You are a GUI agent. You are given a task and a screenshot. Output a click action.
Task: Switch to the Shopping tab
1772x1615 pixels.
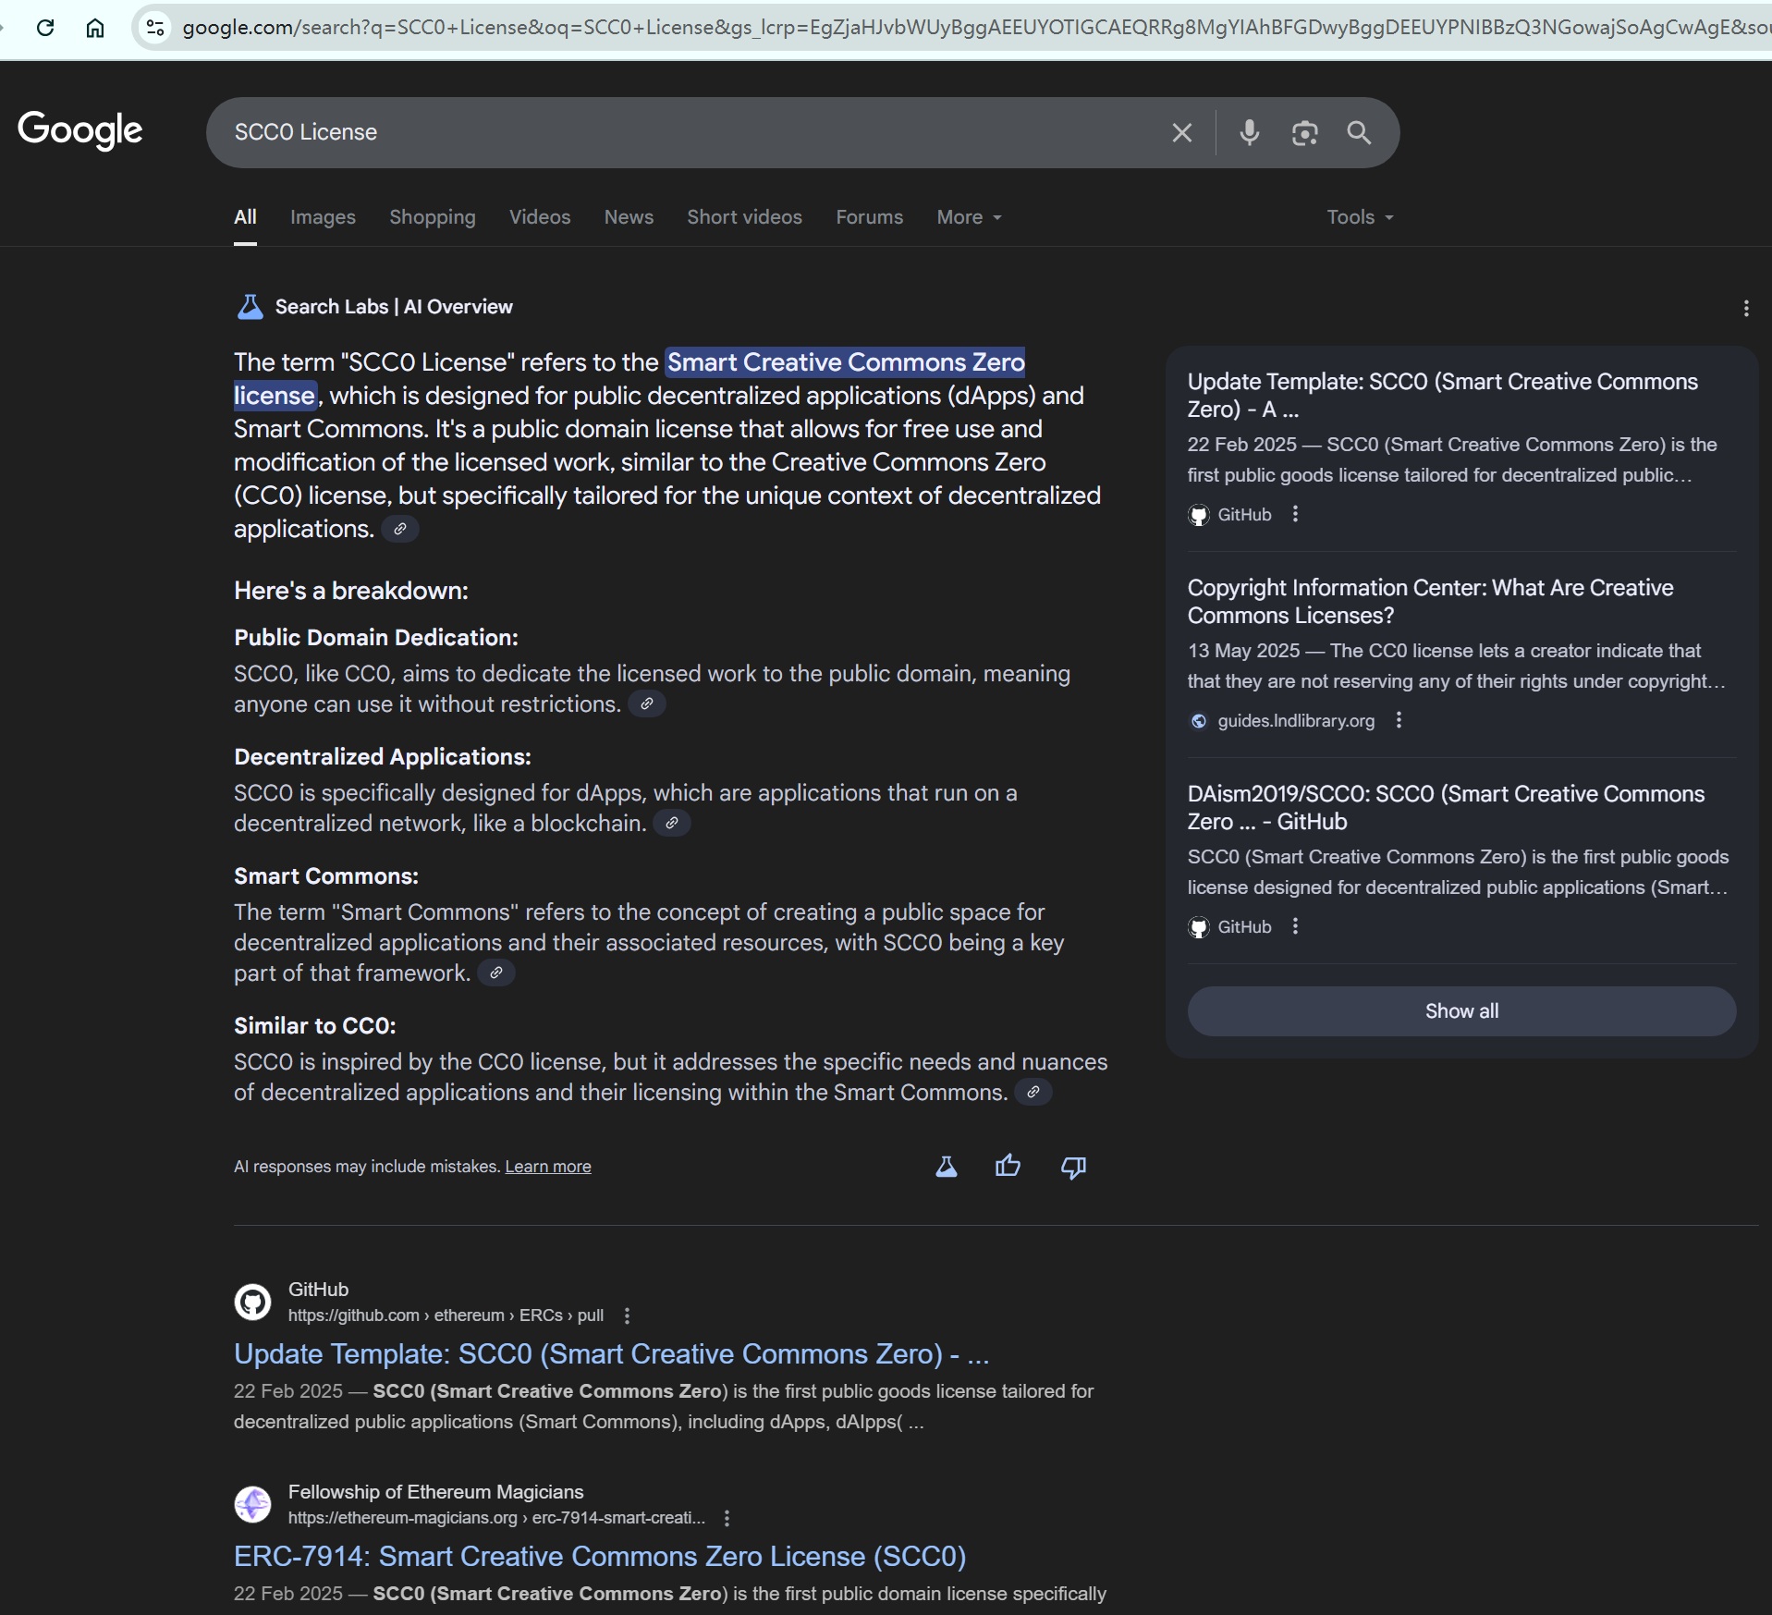tap(433, 217)
